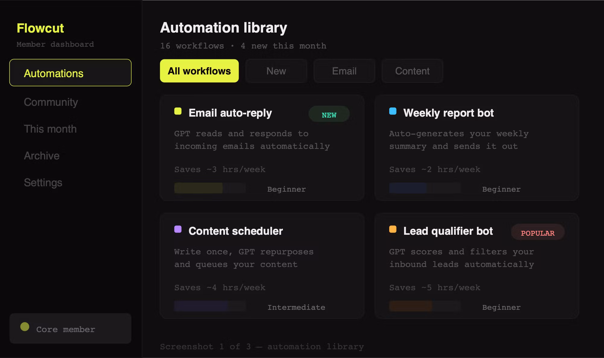This screenshot has width=604, height=358.
Task: Open the This month sidebar item
Action: (50, 129)
